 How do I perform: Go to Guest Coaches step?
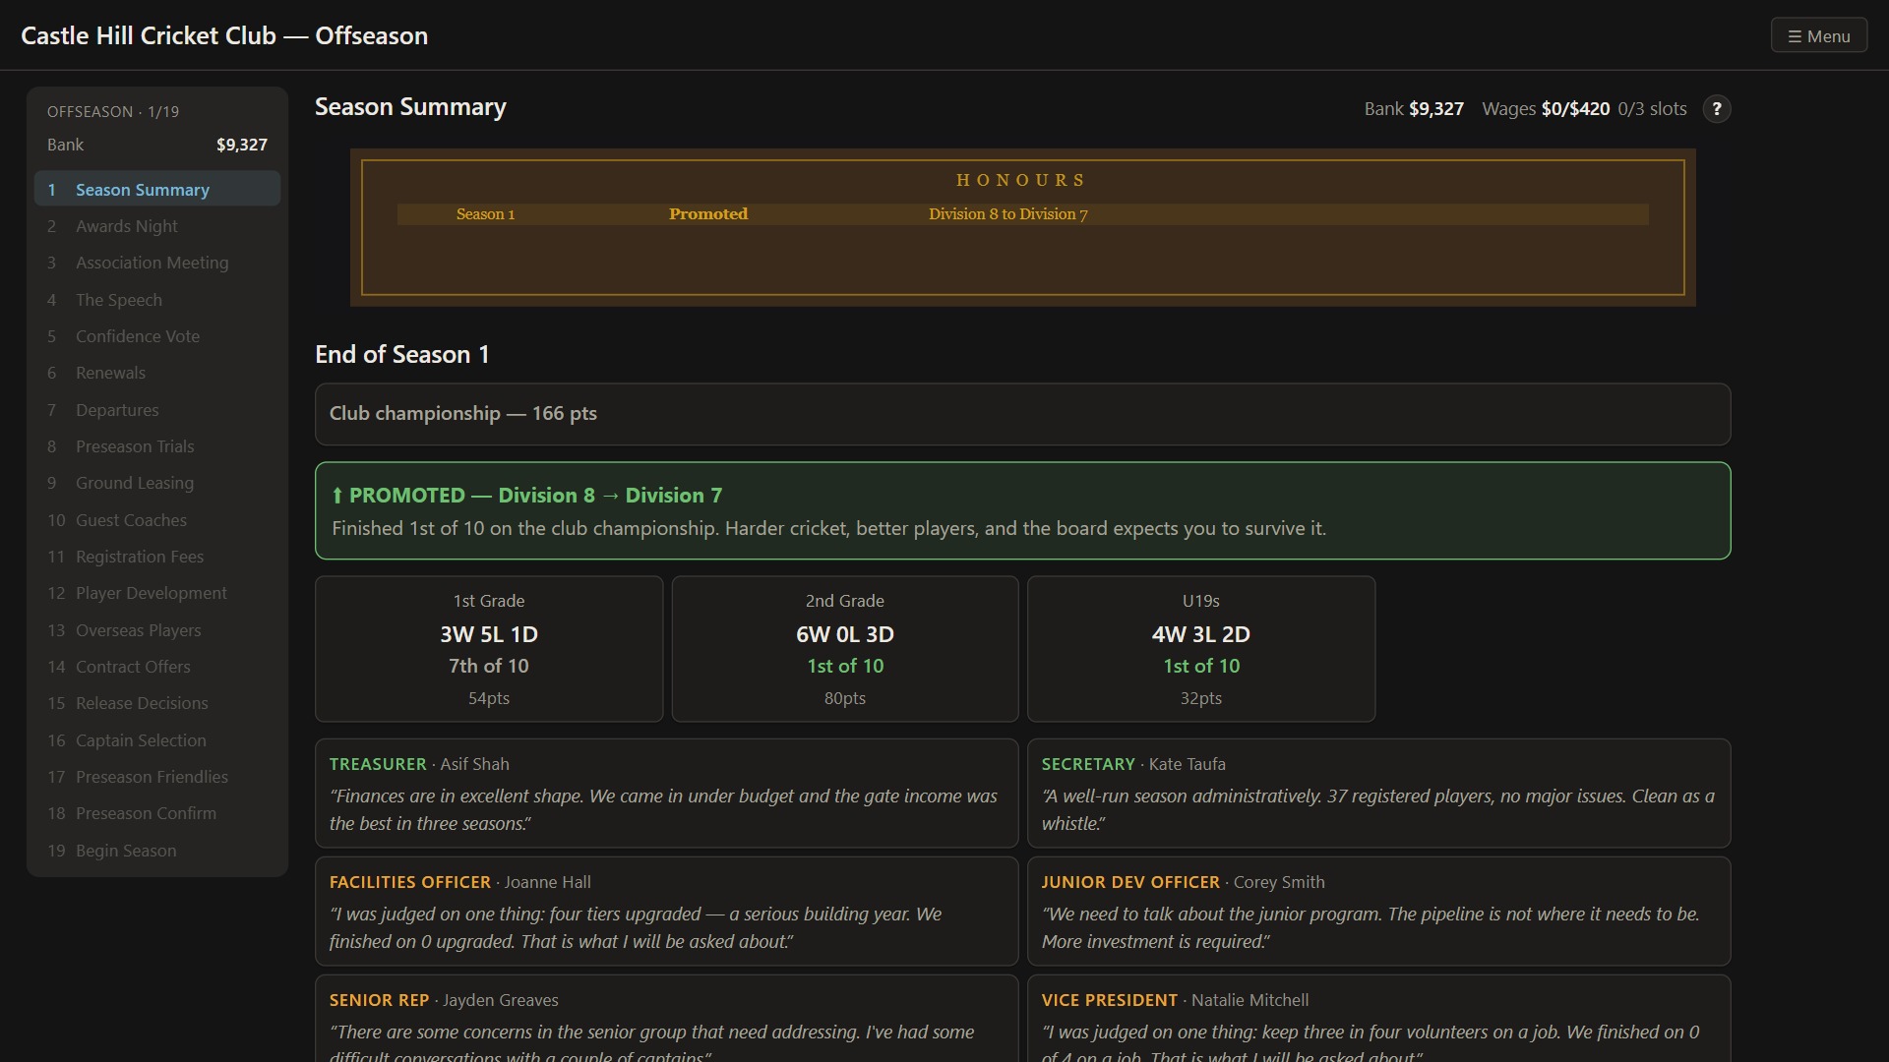(157, 520)
